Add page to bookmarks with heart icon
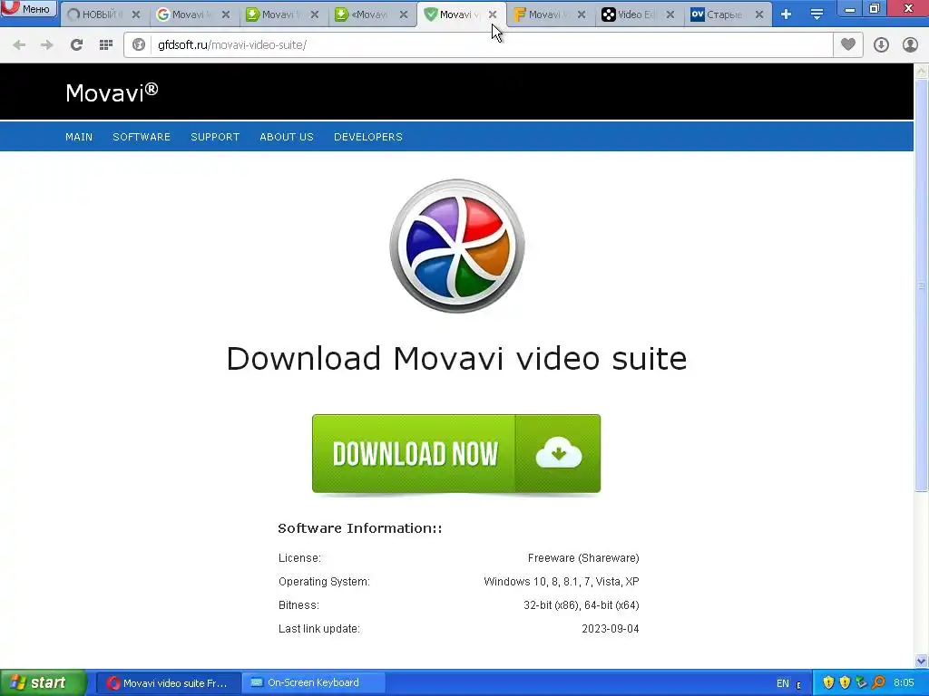929x696 pixels. tap(848, 44)
